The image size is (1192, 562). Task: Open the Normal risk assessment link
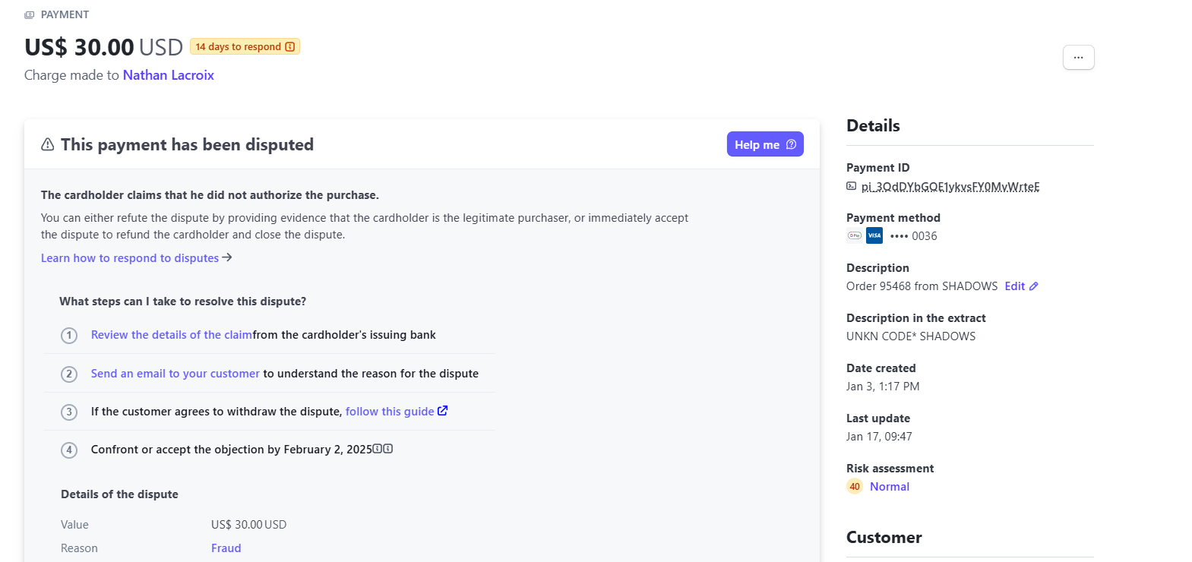pos(890,487)
